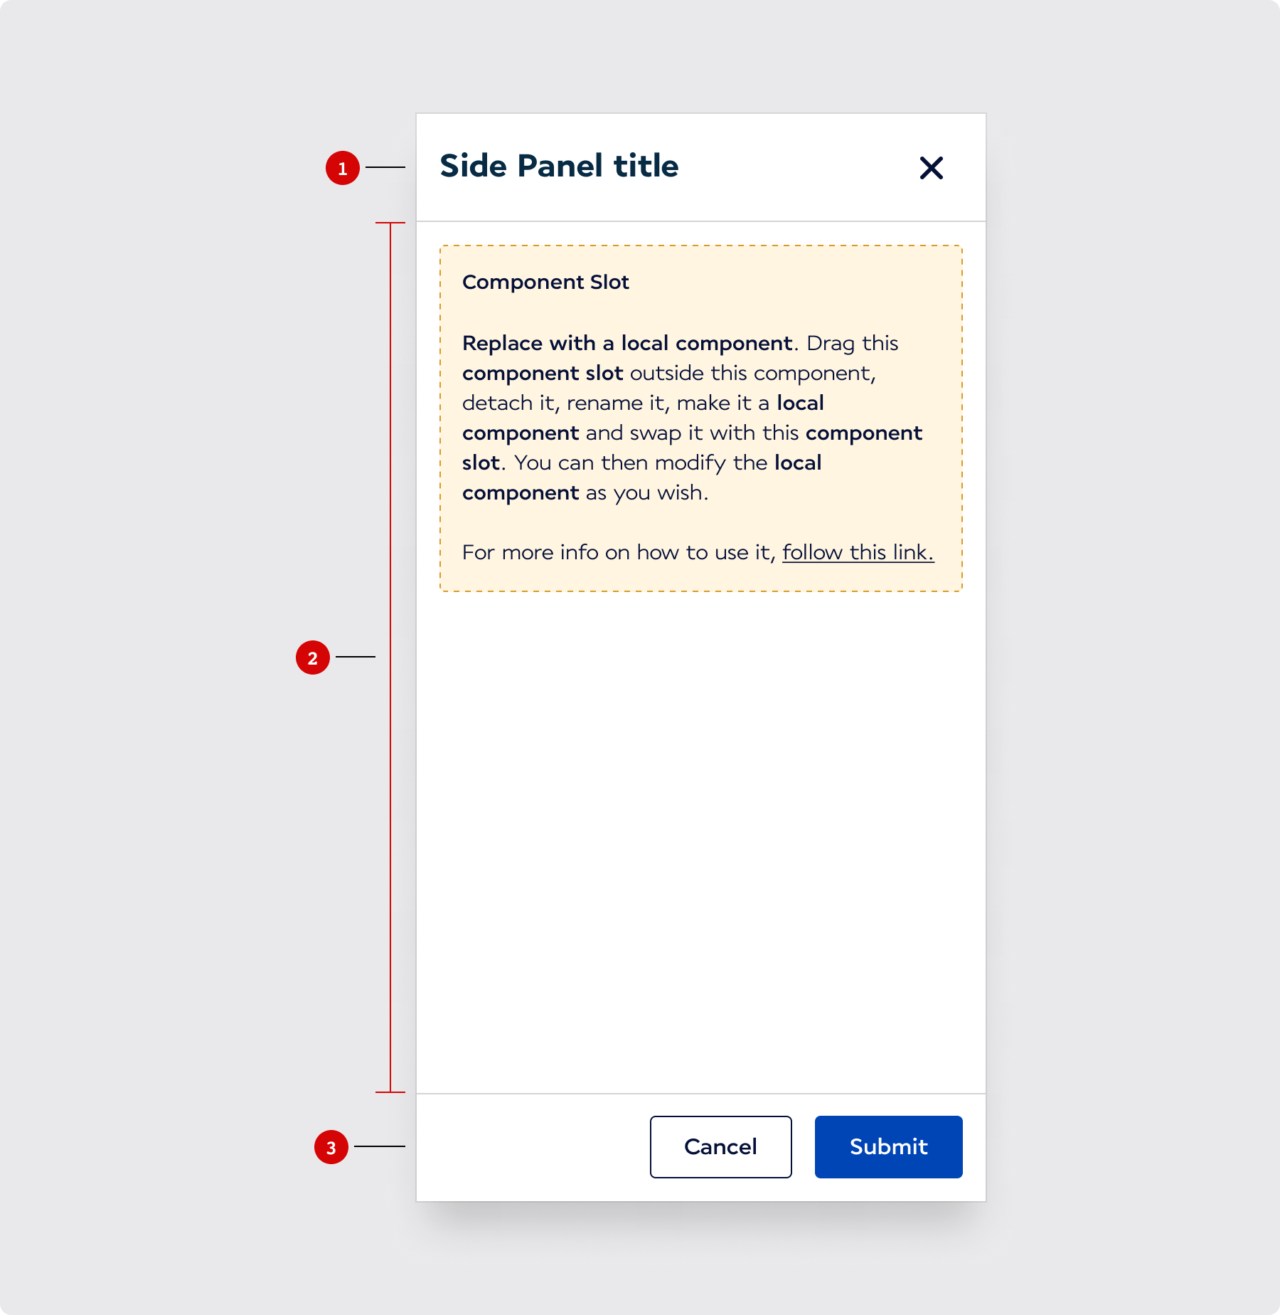Screen dimensions: 1280x1315
Task: Click the Cancel button
Action: tap(720, 1146)
